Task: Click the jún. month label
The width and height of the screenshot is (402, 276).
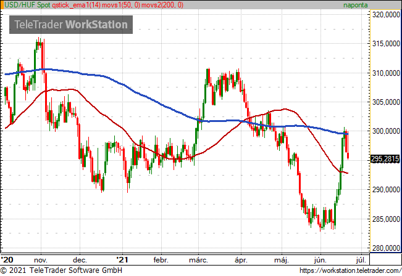Action: [x=320, y=261]
